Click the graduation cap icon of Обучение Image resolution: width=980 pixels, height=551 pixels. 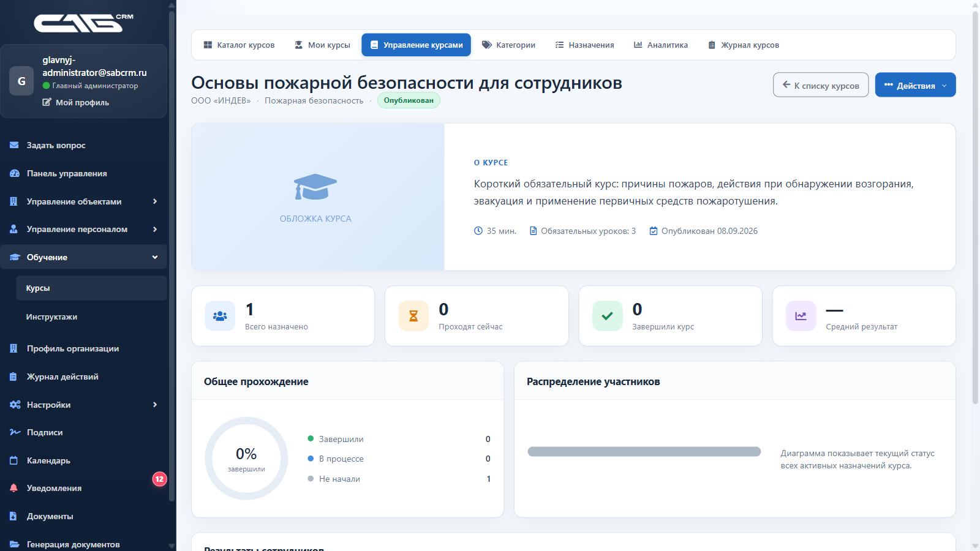(x=15, y=257)
